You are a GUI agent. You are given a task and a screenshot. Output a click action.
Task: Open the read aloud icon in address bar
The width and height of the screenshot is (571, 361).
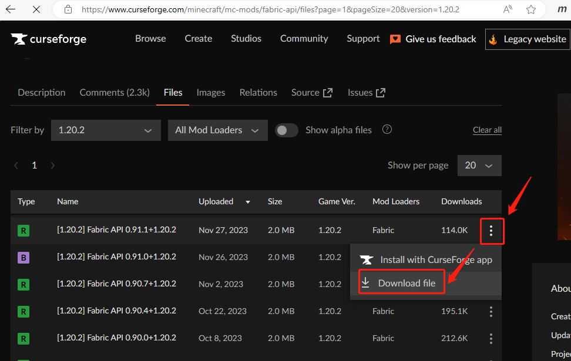[x=508, y=9]
